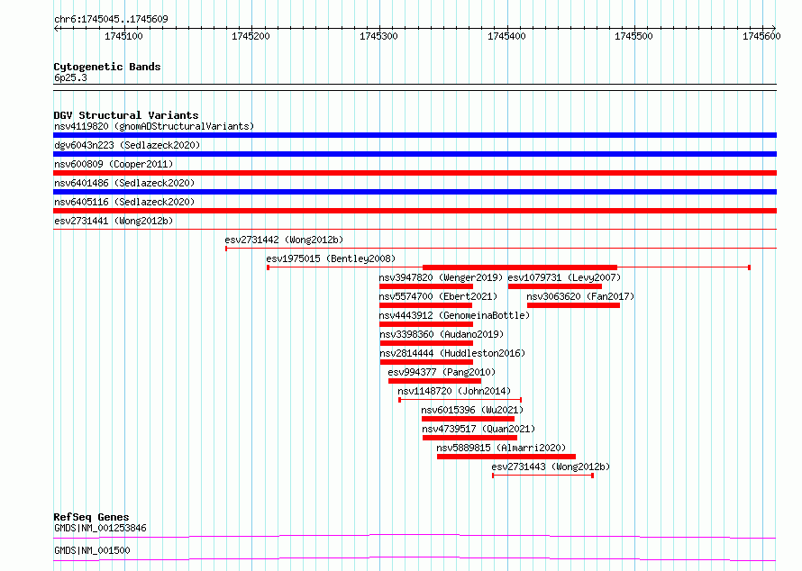Click the red bar under nsv3063620 Fan2017
This screenshot has width=802, height=571.
573,305
